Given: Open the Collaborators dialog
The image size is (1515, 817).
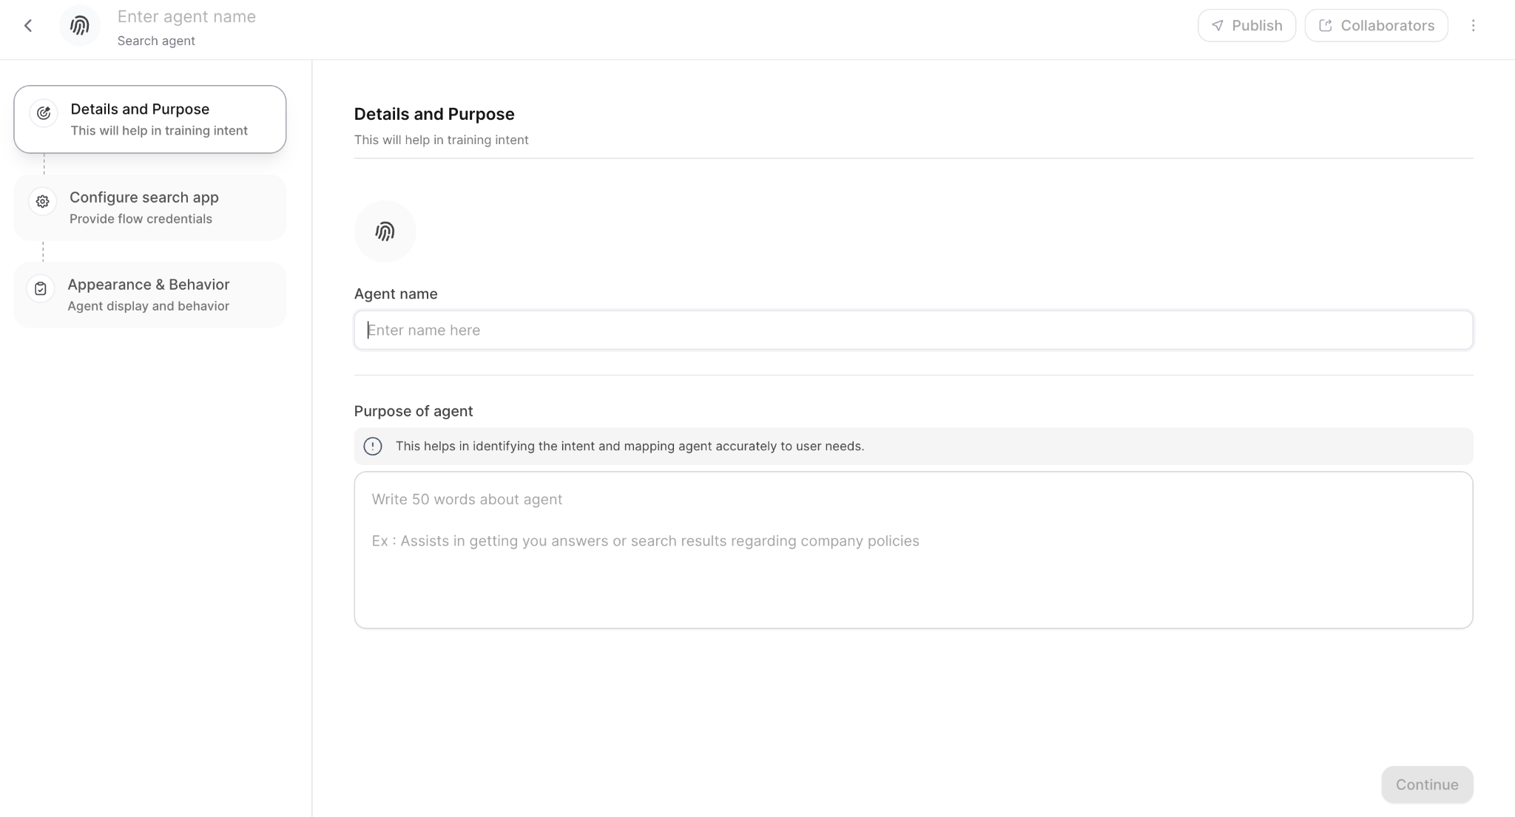Looking at the screenshot, I should coord(1376,26).
